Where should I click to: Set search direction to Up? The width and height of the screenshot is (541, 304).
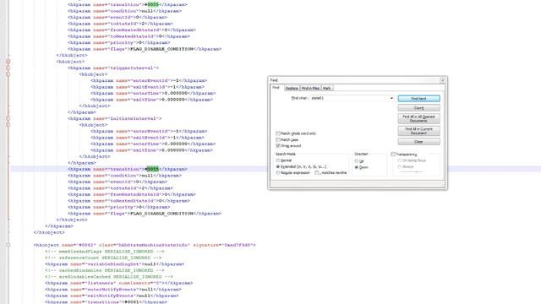pos(357,161)
